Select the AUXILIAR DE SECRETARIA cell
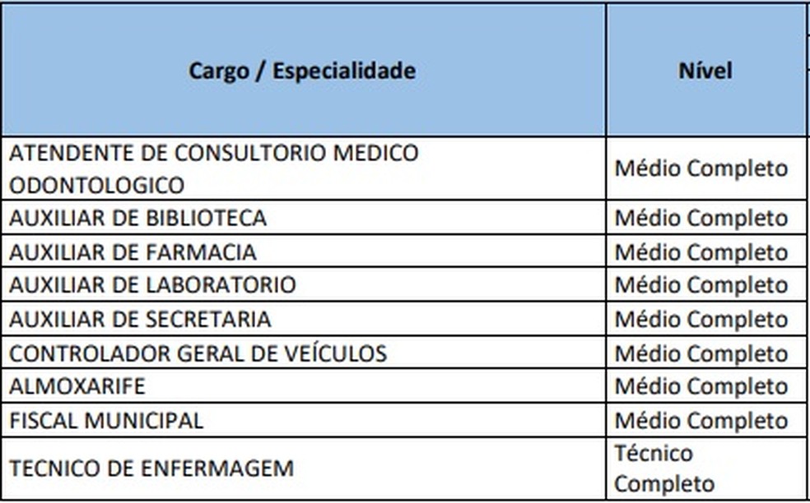Image resolution: width=810 pixels, height=503 pixels. click(x=141, y=319)
